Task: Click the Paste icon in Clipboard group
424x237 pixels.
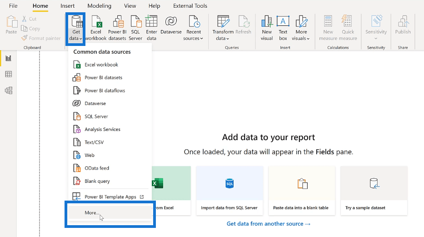Action: click(x=11, y=22)
